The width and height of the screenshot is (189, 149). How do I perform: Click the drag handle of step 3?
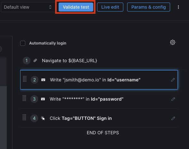(x=24, y=98)
